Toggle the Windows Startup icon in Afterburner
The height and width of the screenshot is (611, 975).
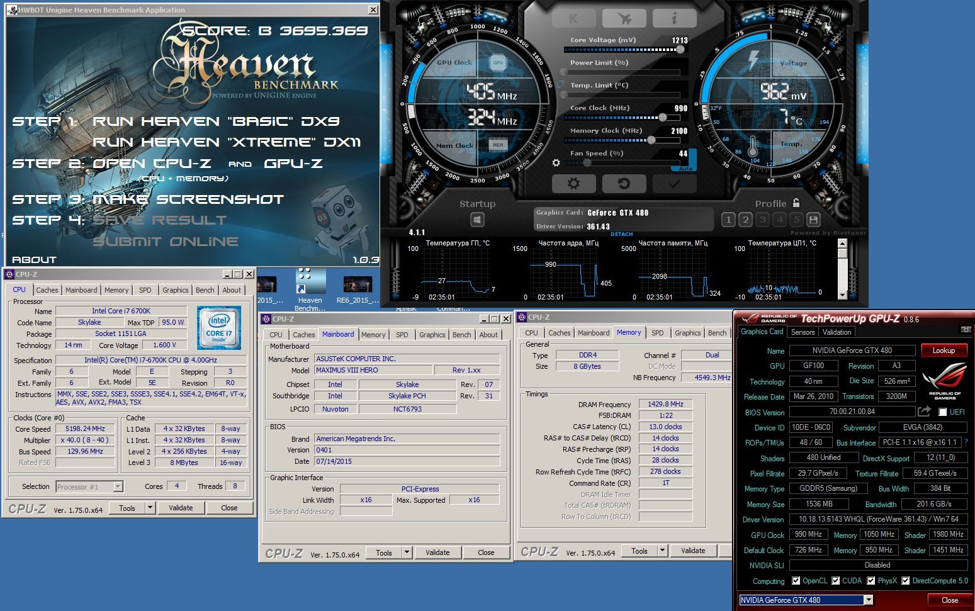coord(477,220)
